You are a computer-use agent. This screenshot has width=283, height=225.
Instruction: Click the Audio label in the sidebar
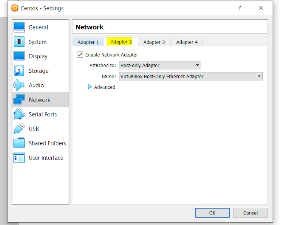[x=36, y=85]
